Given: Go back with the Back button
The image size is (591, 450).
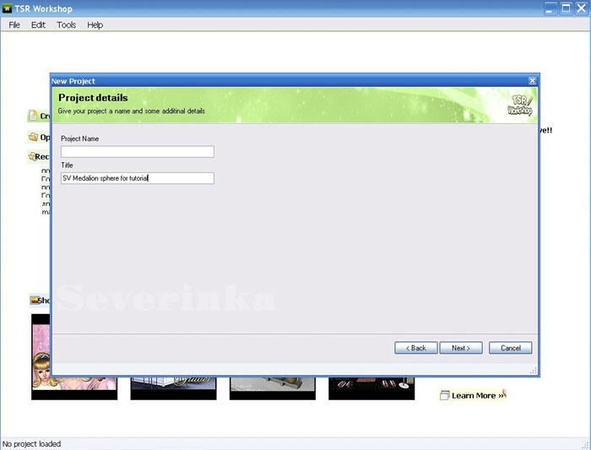Looking at the screenshot, I should tap(416, 348).
